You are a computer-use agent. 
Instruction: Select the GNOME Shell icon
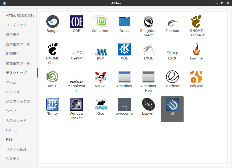(52, 49)
